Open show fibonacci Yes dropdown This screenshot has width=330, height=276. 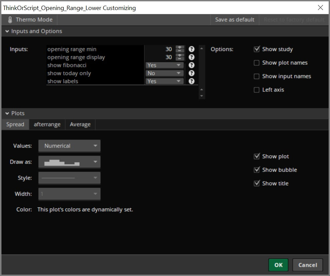(x=164, y=65)
